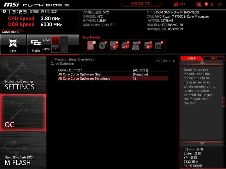The width and height of the screenshot is (226, 169).
Task: Click the Curve Optimizer setting label
Action: coord(70,70)
